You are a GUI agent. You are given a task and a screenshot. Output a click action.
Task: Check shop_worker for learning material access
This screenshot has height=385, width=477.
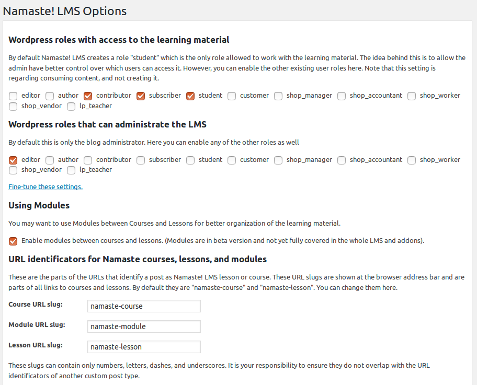tap(412, 96)
